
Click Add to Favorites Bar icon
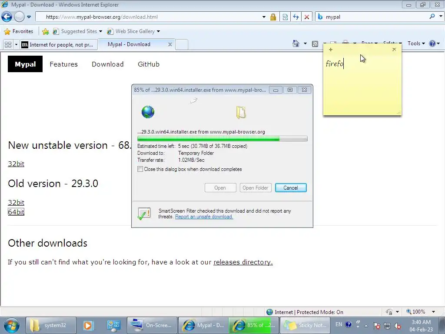coord(45,31)
